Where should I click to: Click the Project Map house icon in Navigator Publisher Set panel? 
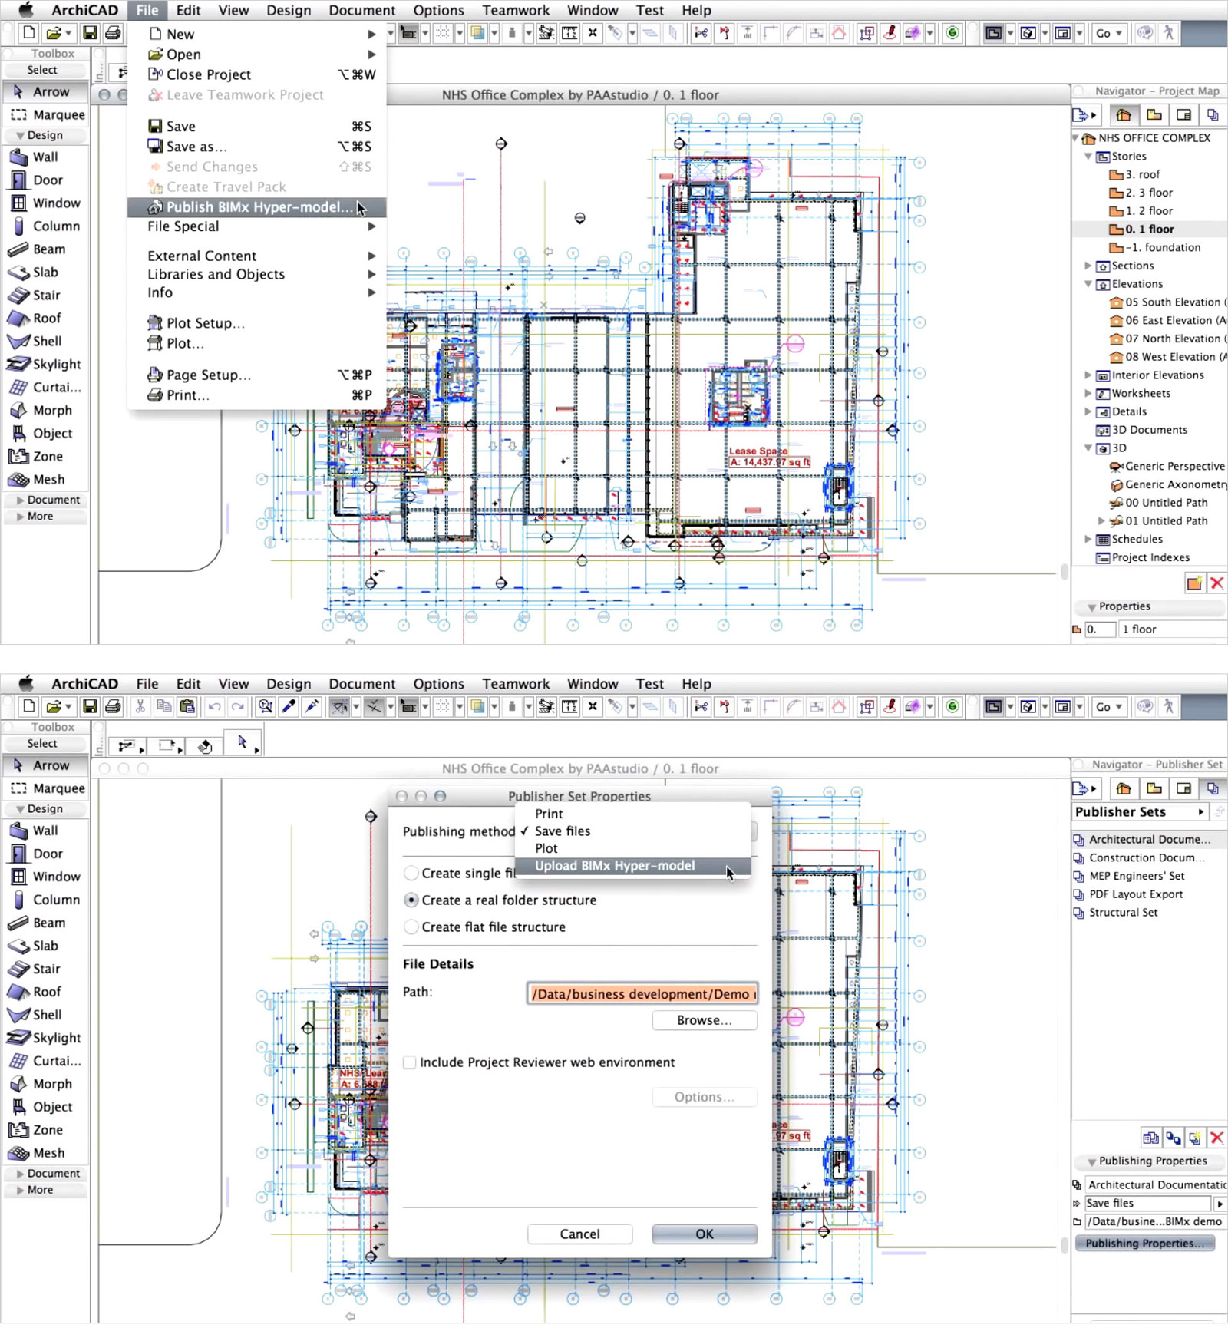1124,788
